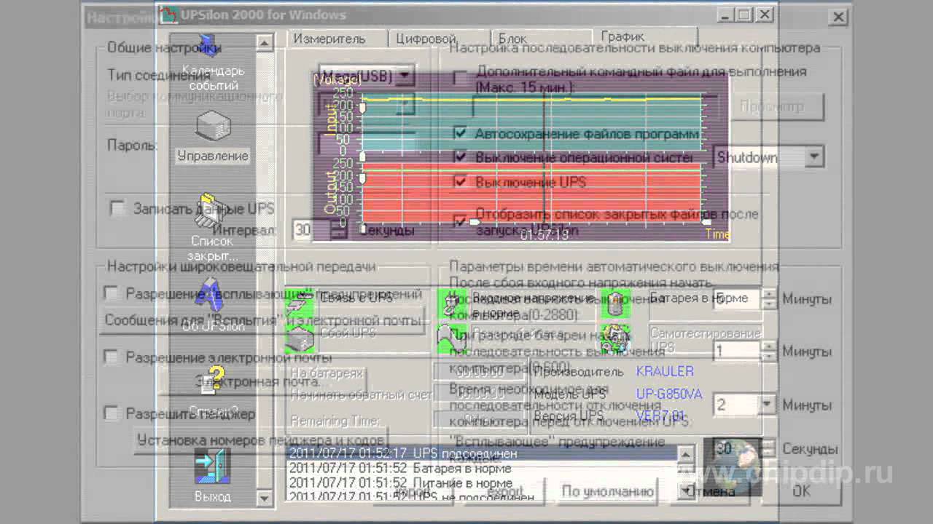
Task: Click the 1 Минуты input field
Action: 736,351
